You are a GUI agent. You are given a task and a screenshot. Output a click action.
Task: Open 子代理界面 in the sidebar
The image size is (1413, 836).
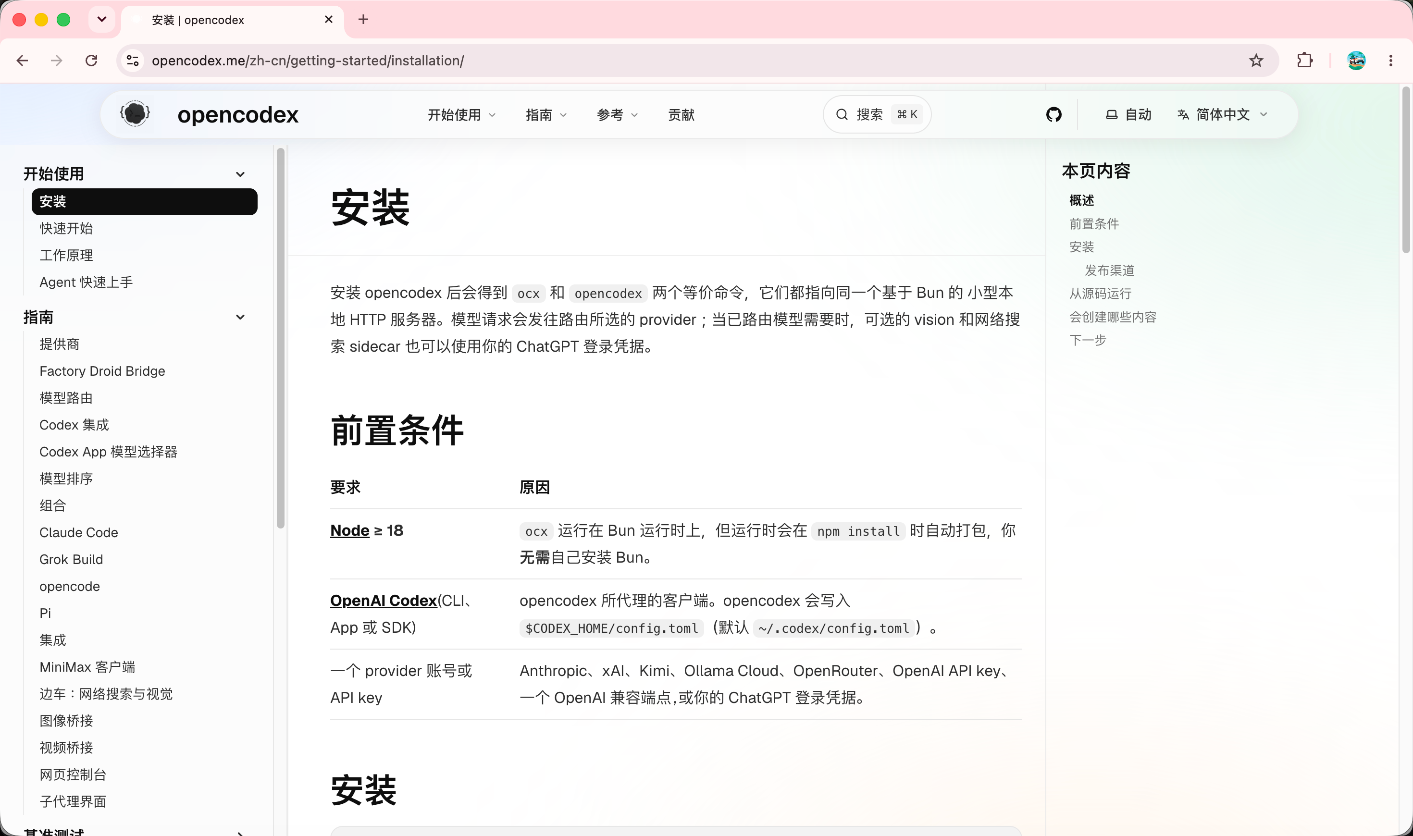coord(73,801)
